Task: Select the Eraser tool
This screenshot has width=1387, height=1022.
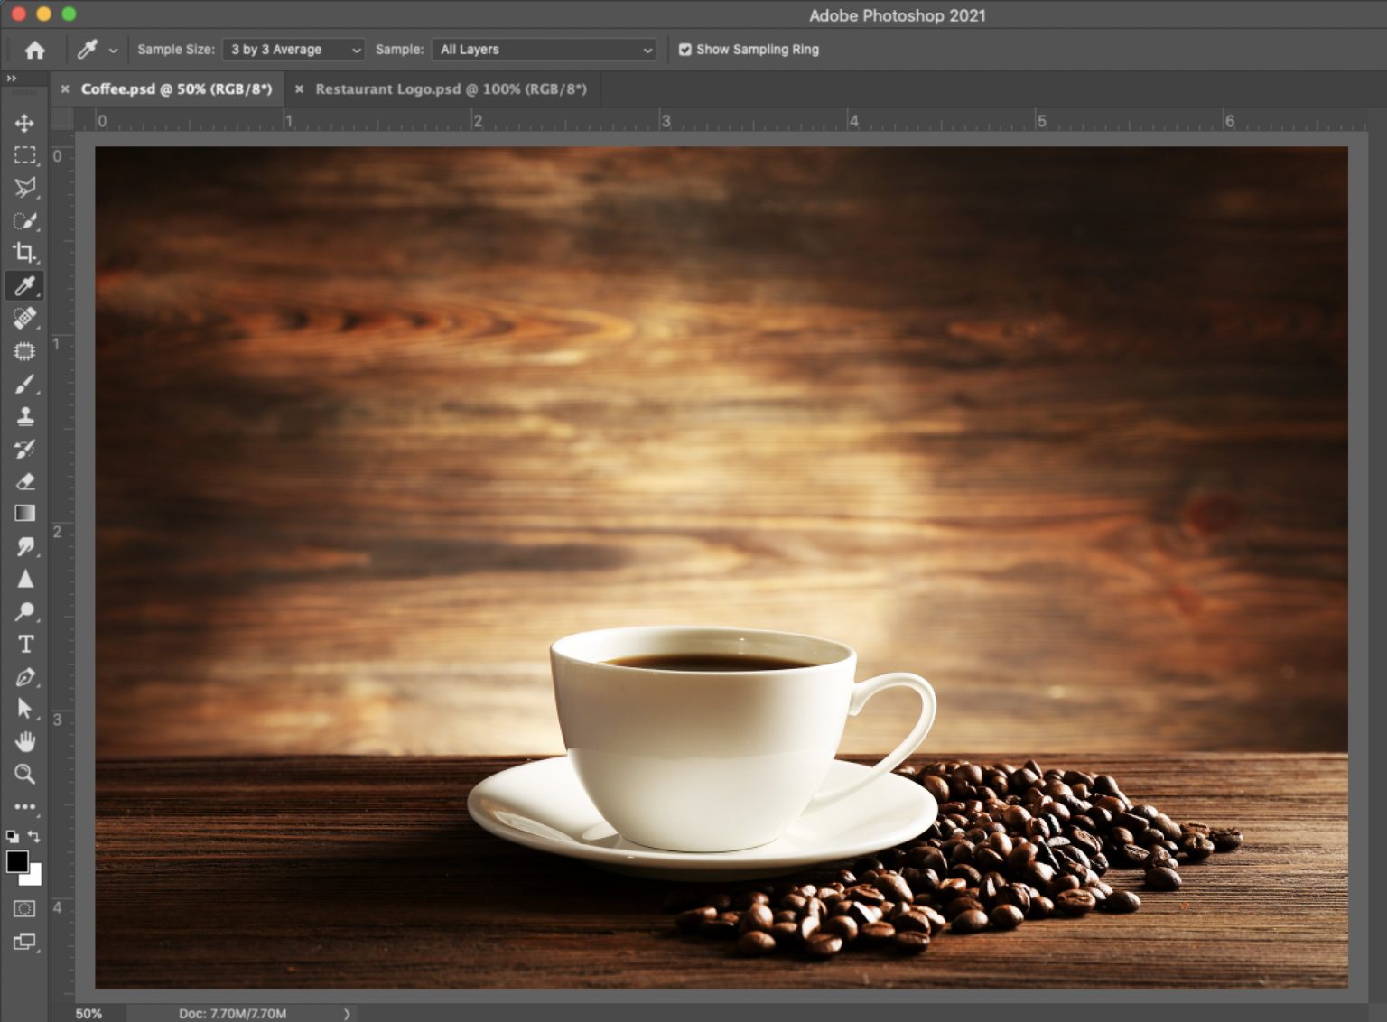Action: (25, 481)
